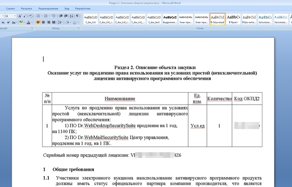
Task: Click the Grow Font icon
Action: (20, 16)
